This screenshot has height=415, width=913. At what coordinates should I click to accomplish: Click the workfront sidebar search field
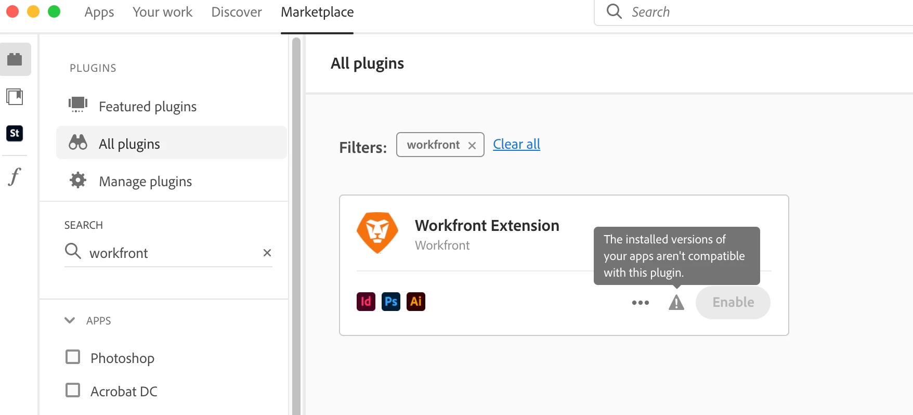168,253
